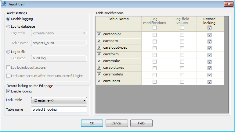Uncheck the carsbcolor table checkbox
The image size is (235, 132).
[99, 34]
